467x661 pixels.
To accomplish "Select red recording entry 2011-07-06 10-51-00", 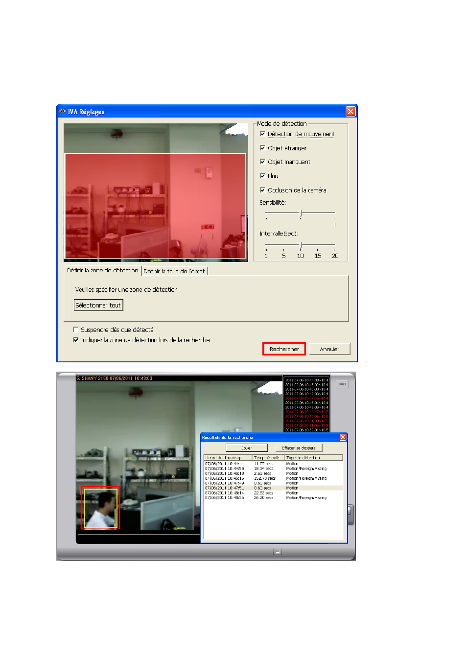I will [x=307, y=421].
